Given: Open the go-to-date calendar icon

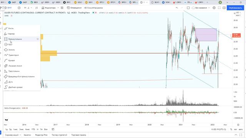Looking at the screenshot, I should pyautogui.click(x=53, y=130).
